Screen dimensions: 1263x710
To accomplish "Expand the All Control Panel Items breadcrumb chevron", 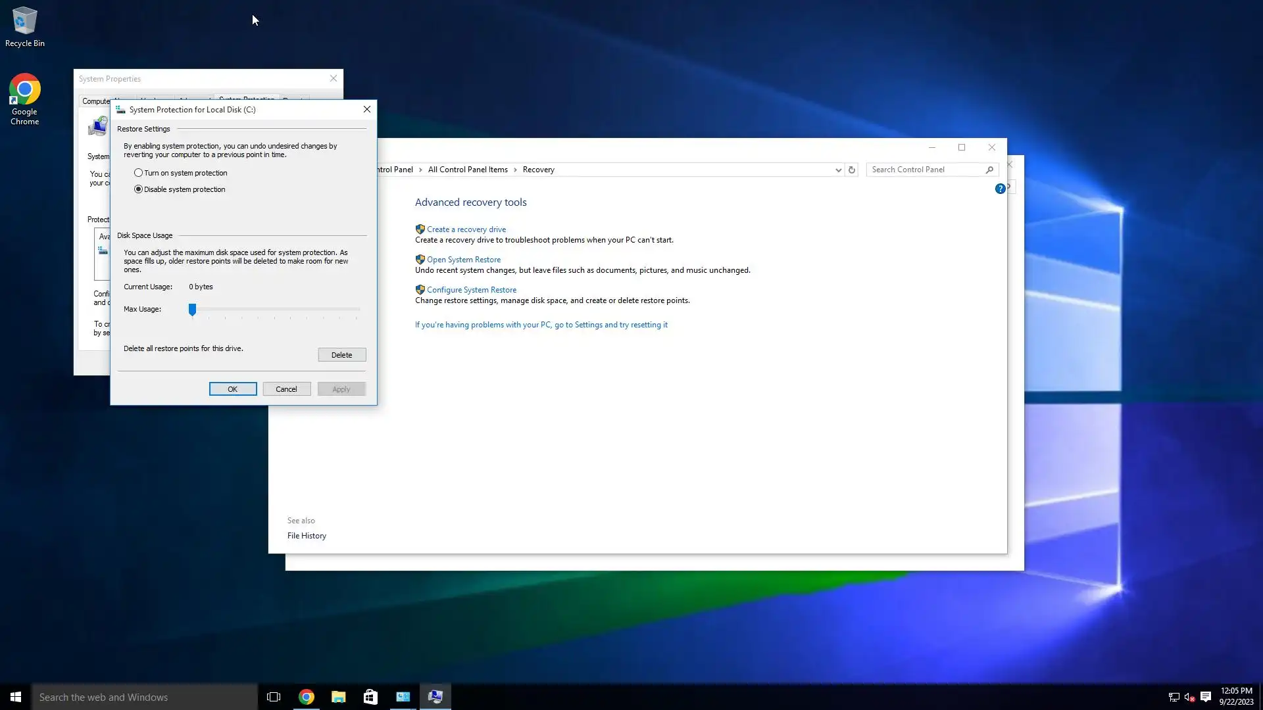I will [515, 170].
